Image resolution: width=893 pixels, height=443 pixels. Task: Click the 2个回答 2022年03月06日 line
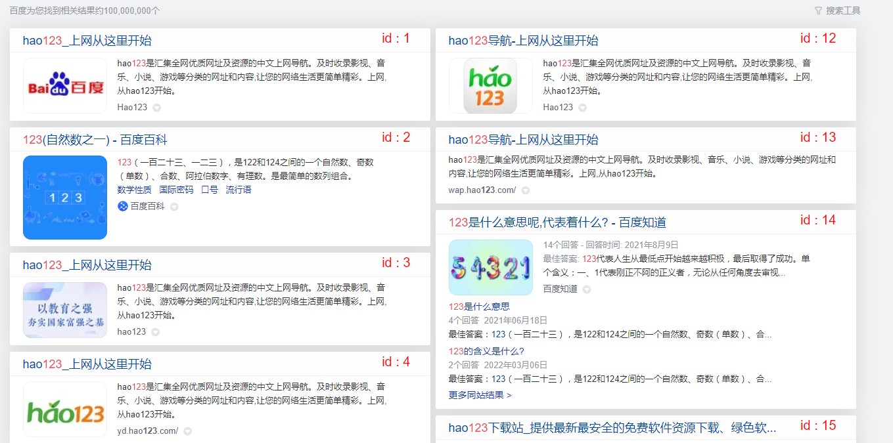(x=498, y=365)
